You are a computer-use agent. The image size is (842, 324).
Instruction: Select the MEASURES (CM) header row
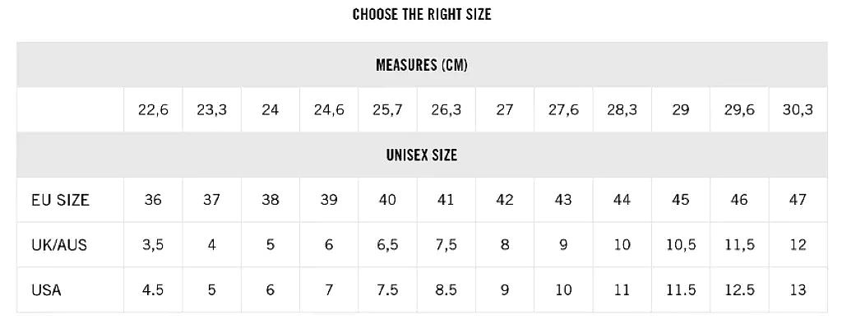pyautogui.click(x=422, y=65)
